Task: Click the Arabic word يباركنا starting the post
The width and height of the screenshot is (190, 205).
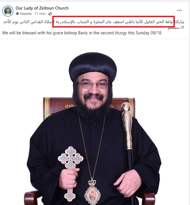Action: (179, 22)
